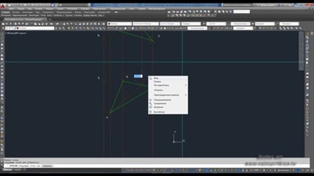Viewport: 314px width, 176px height.
Task: Expand the Редактирование ribbon panel title
Action: click(x=20, y=15)
